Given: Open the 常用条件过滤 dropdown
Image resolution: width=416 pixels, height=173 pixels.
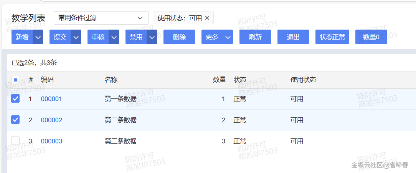Looking at the screenshot, I should (101, 18).
